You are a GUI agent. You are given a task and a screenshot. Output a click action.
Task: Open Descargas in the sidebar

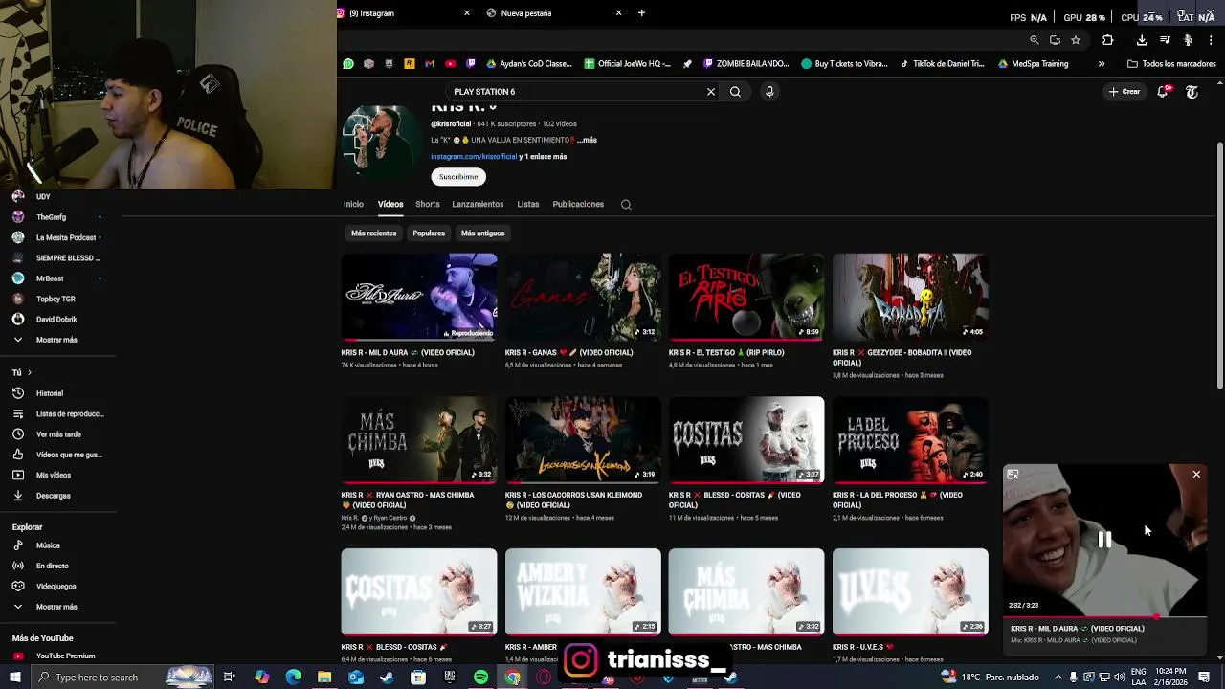54,496
